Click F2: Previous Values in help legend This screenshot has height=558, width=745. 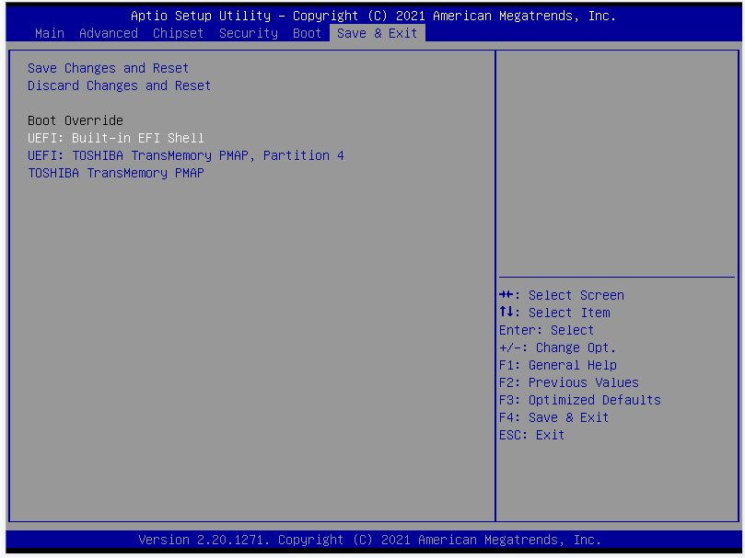[568, 382]
